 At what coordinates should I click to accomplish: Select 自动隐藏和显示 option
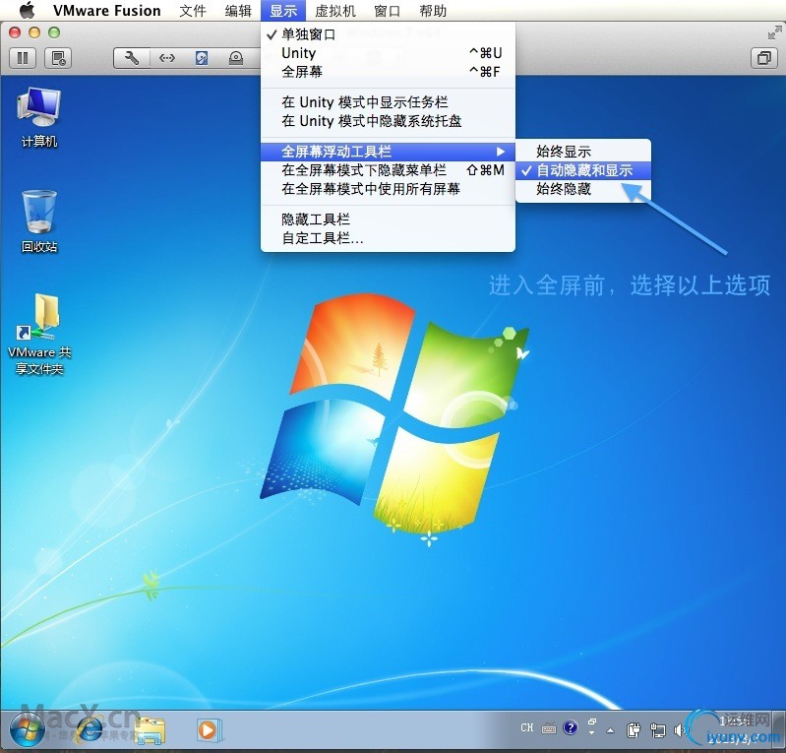(583, 170)
